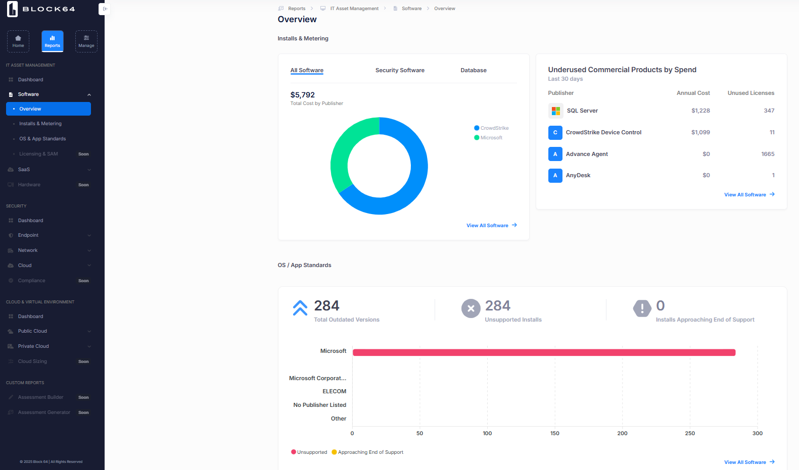799x470 pixels.
Task: Expand the security Cloud submenu chevron
Action: pos(89,266)
